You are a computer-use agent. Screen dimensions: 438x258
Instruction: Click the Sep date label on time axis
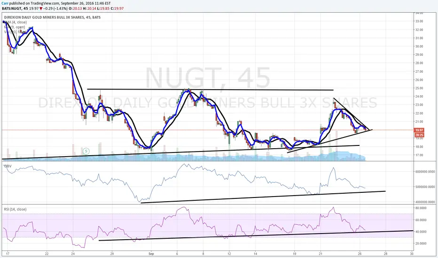[151, 254]
